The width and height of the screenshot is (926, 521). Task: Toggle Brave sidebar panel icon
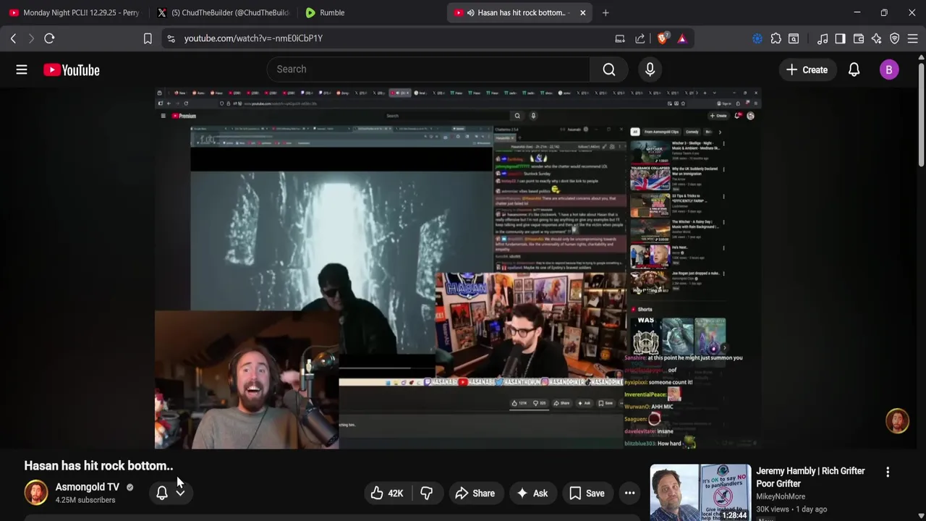point(840,38)
